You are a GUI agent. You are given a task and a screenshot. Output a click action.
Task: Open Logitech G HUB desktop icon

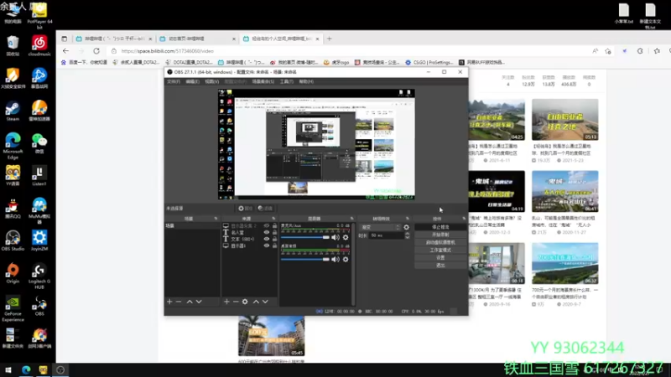pyautogui.click(x=39, y=276)
